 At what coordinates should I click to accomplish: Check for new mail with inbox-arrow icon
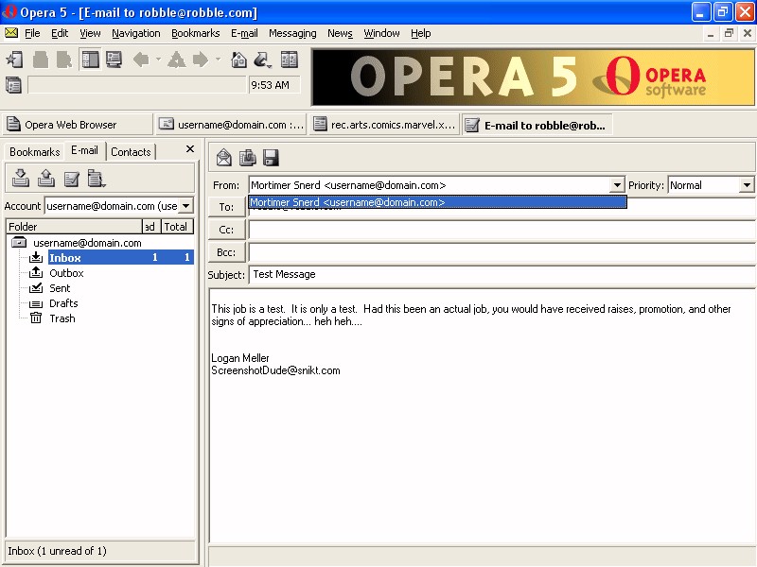pyautogui.click(x=20, y=179)
